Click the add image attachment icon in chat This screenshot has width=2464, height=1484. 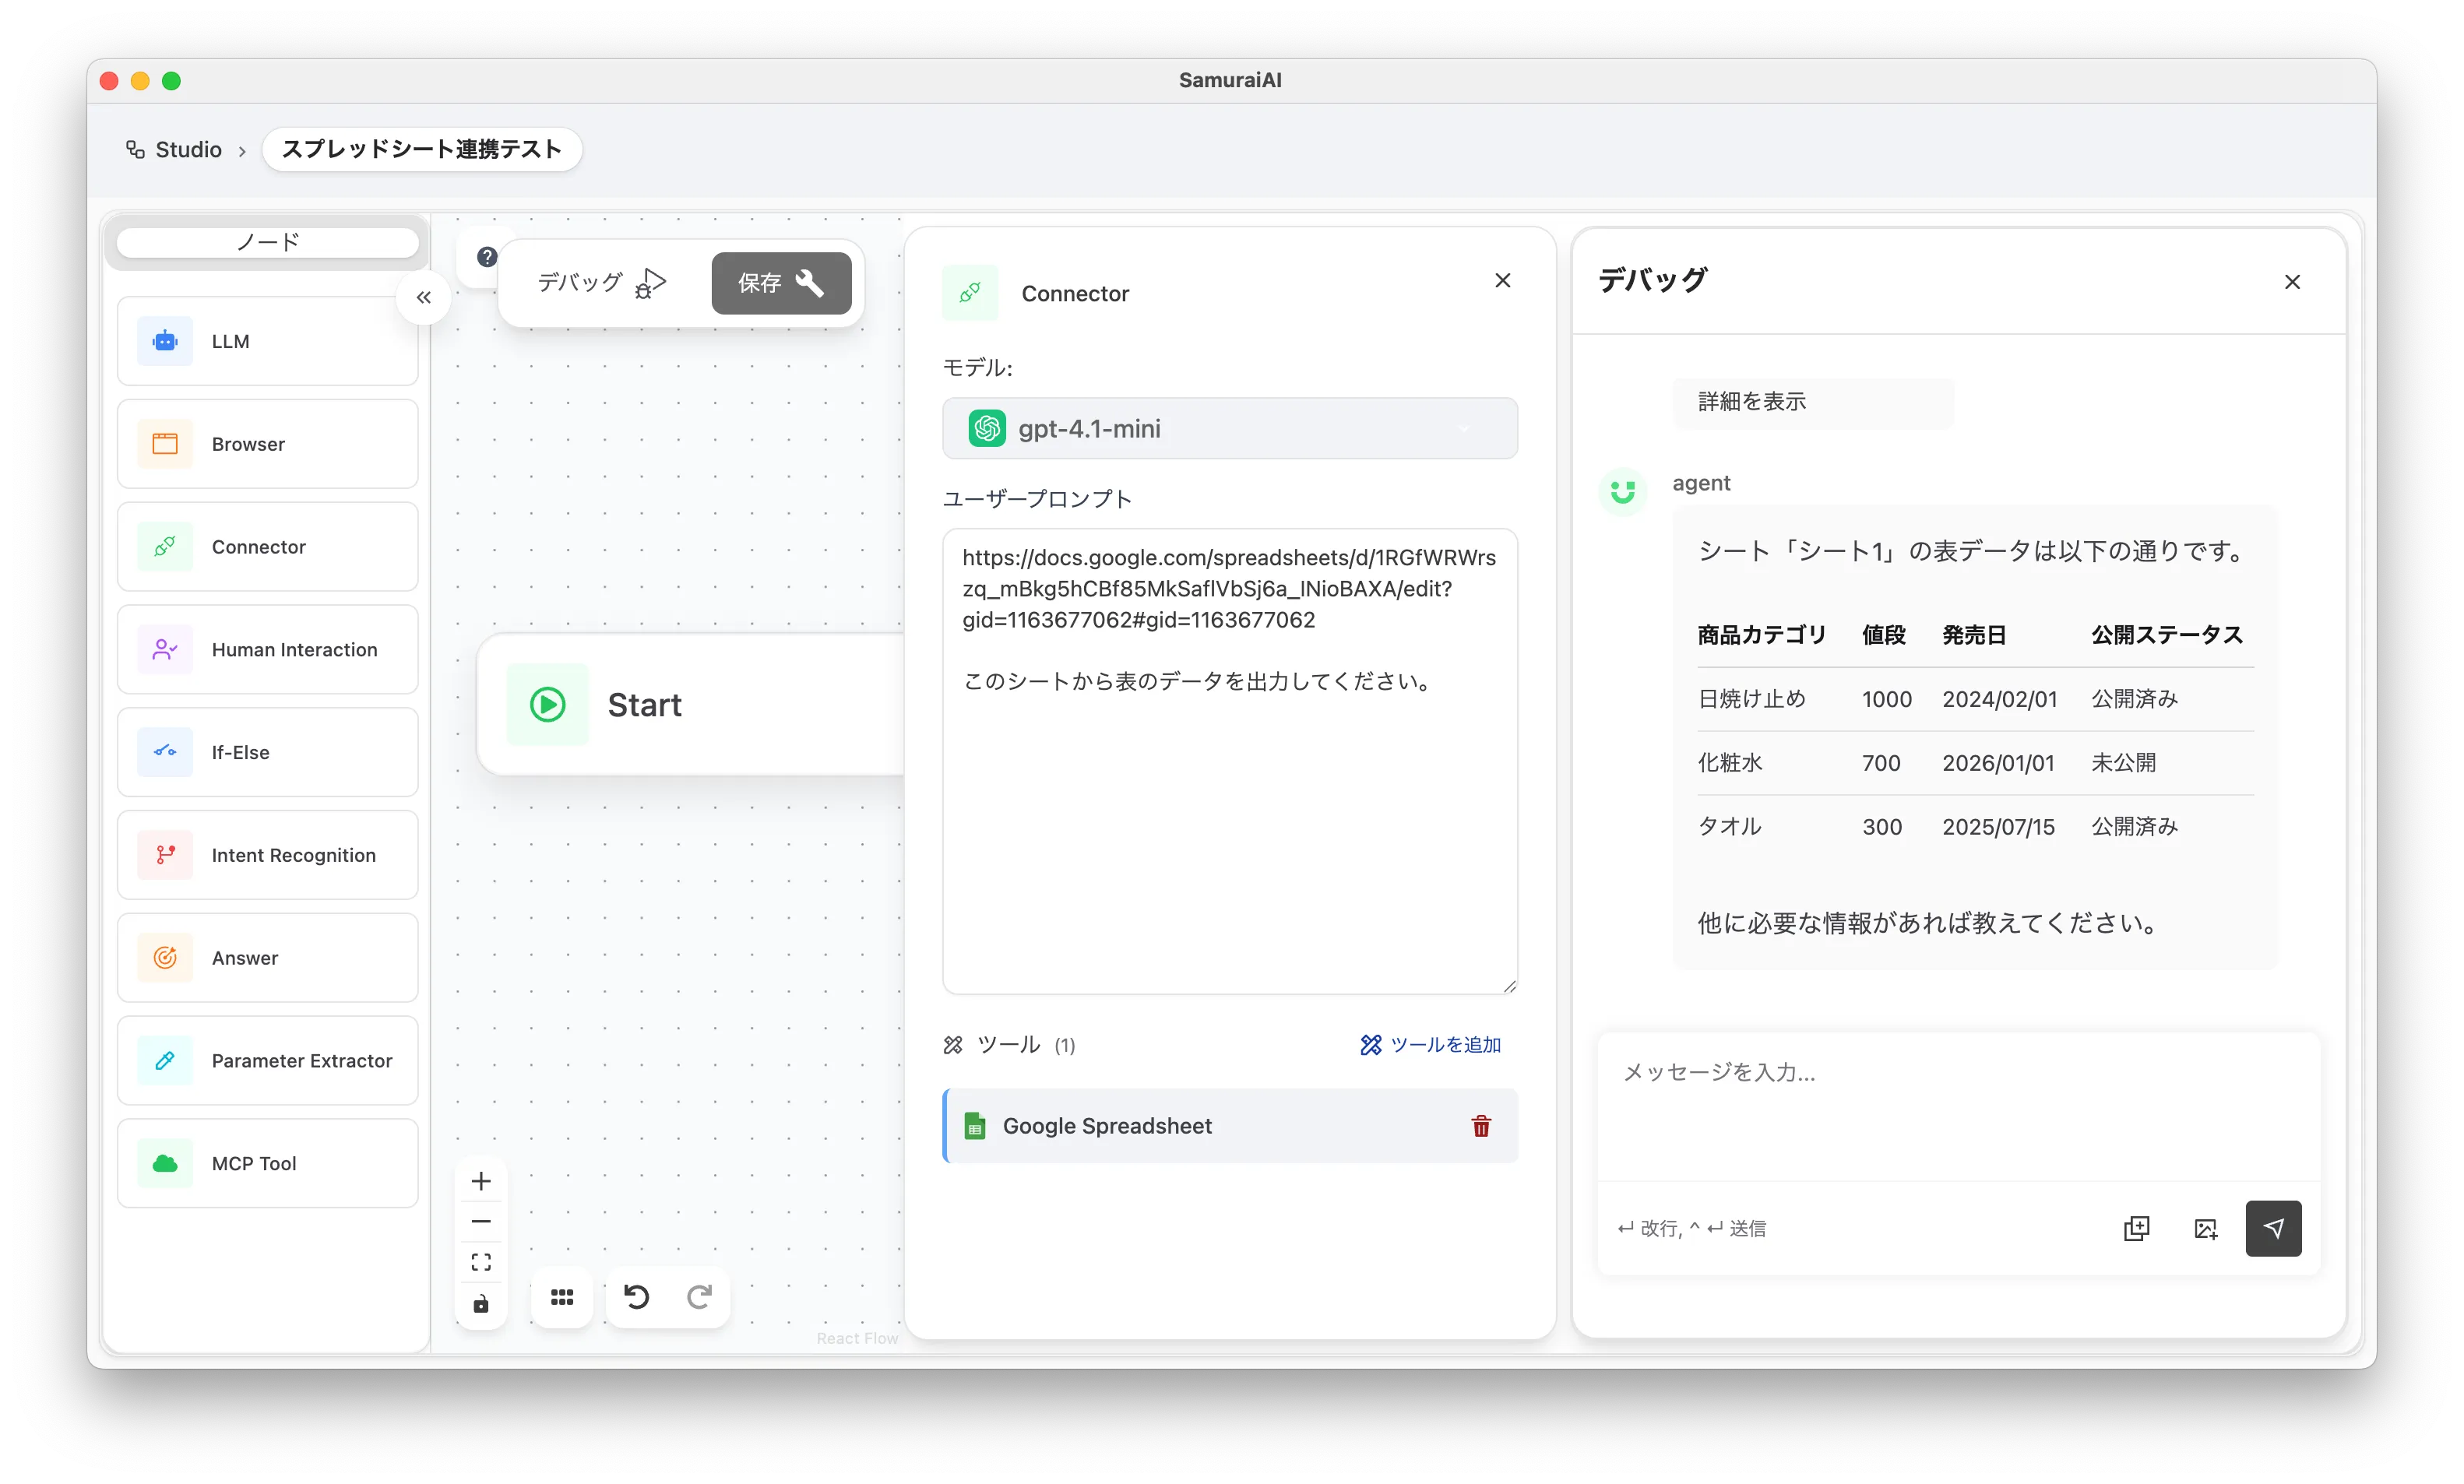coord(2205,1229)
